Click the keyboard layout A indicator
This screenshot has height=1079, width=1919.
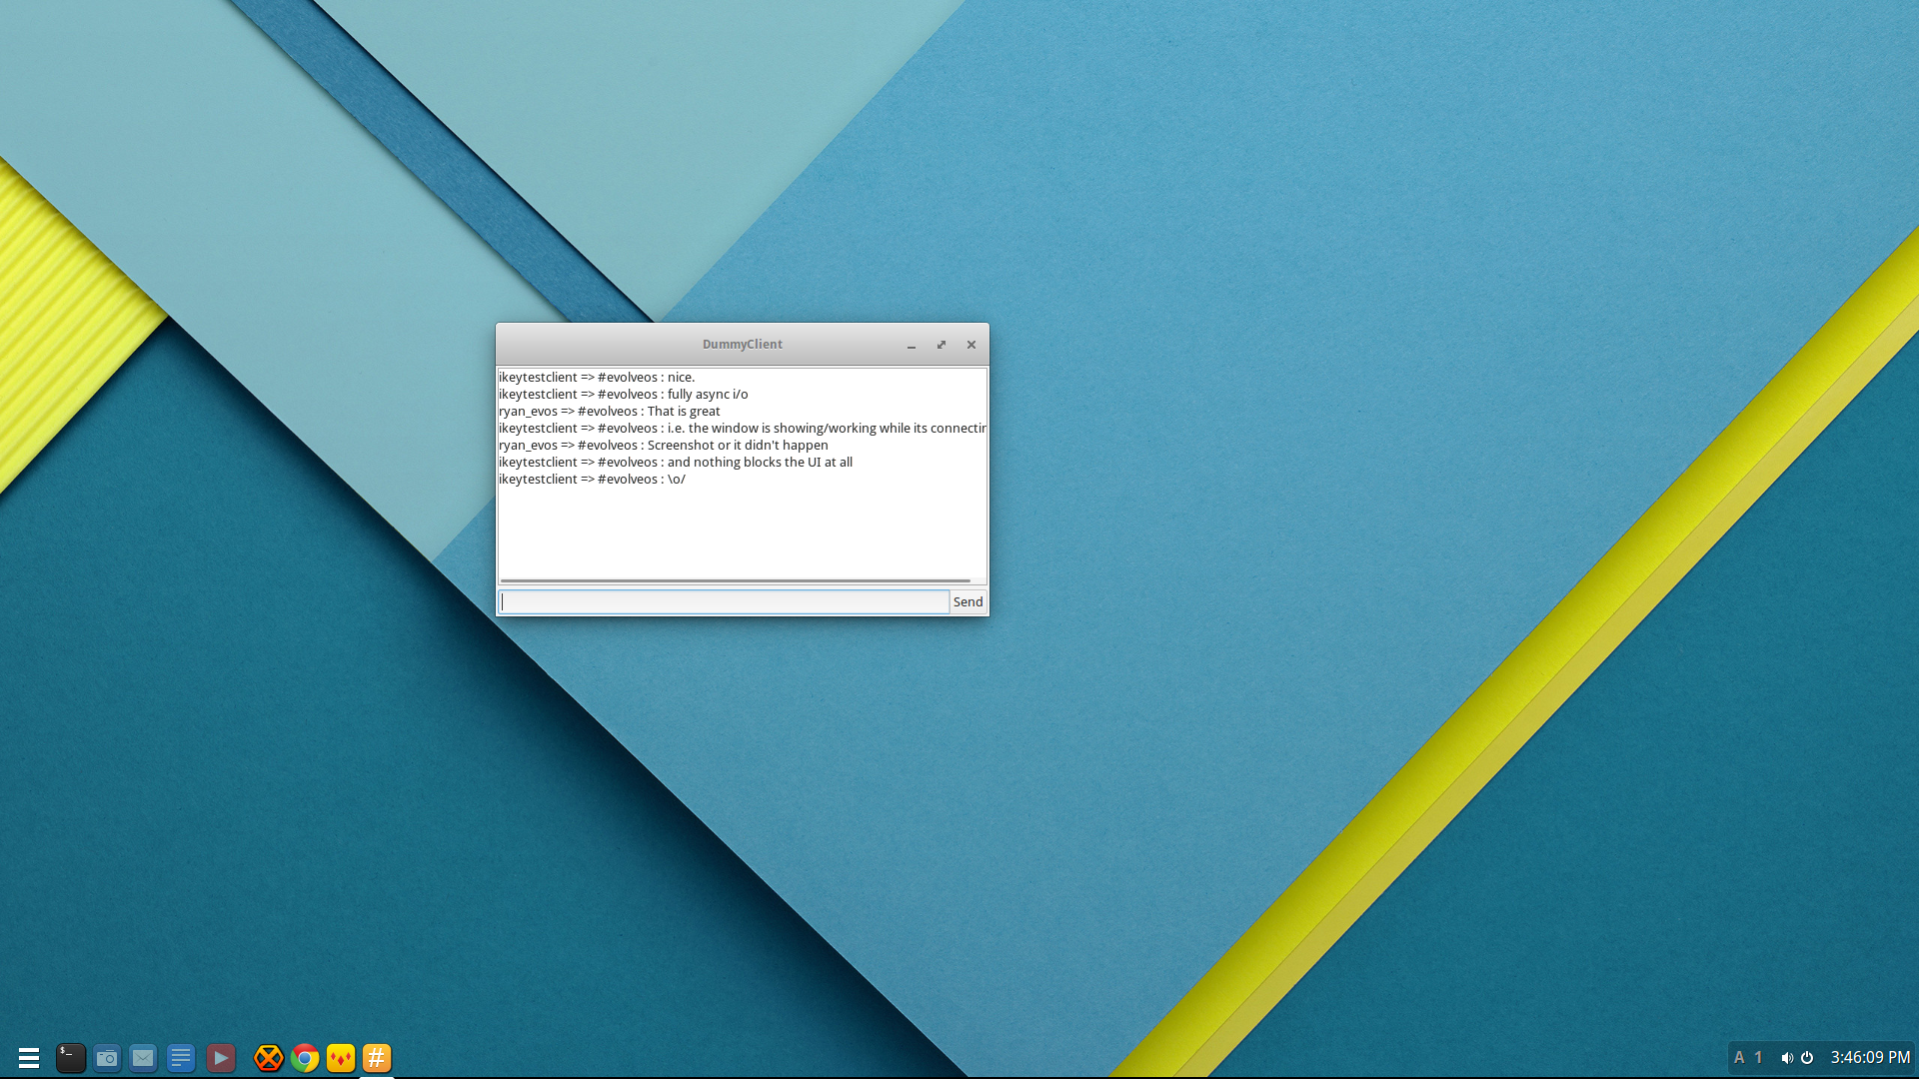pyautogui.click(x=1739, y=1057)
